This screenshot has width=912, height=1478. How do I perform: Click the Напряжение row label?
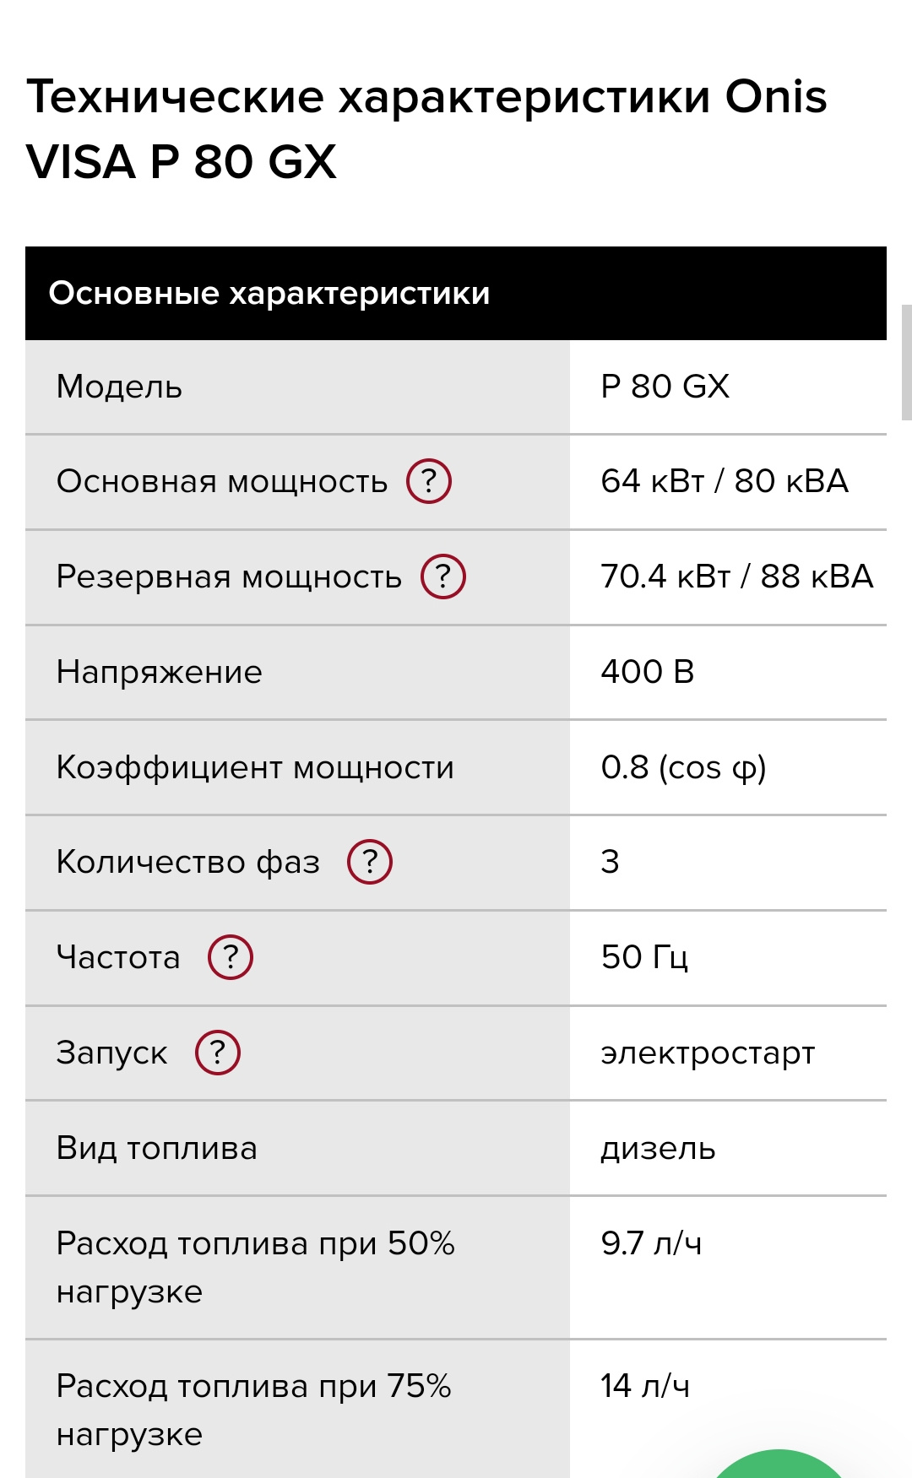point(160,672)
